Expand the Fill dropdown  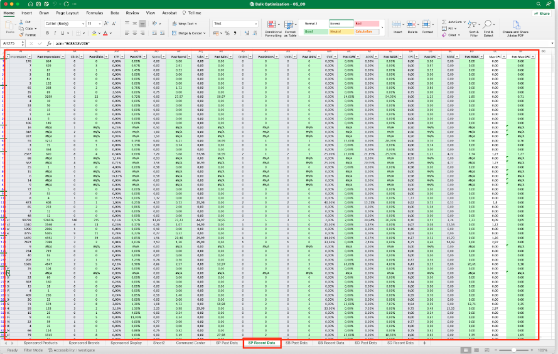click(x=455, y=28)
